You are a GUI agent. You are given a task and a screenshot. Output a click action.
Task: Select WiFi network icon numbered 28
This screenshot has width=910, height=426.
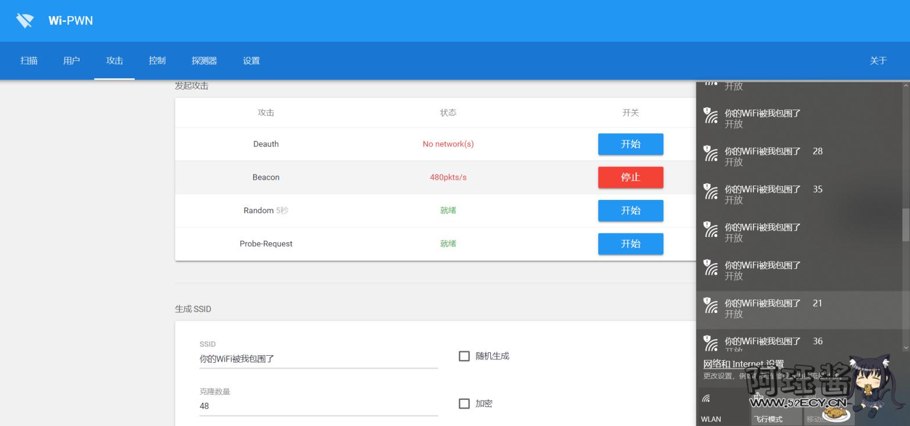coord(711,154)
